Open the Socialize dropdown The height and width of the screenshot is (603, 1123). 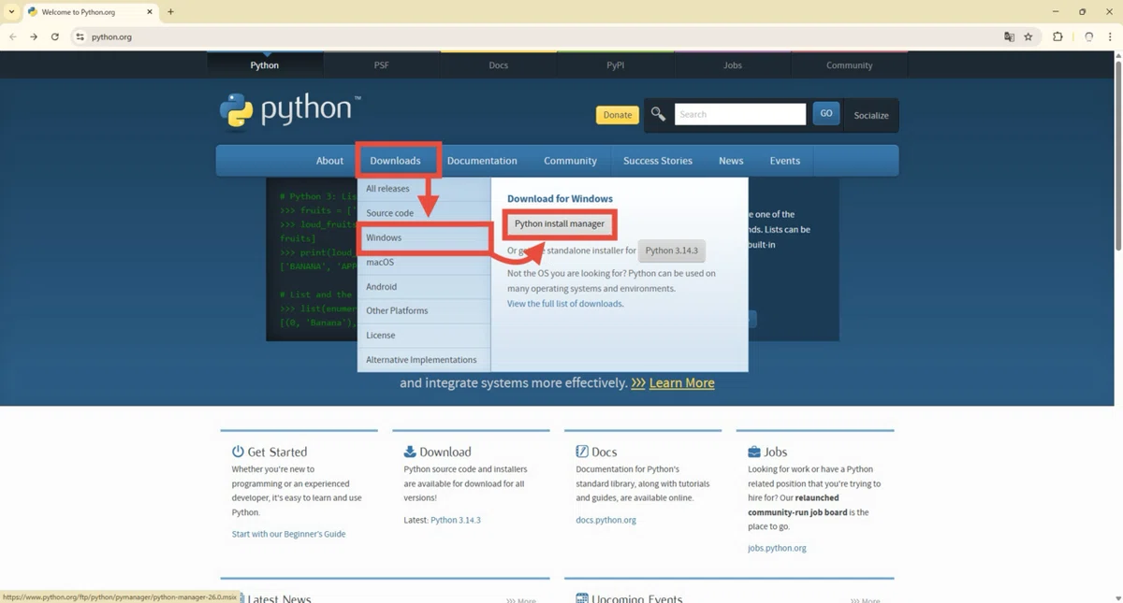[871, 115]
